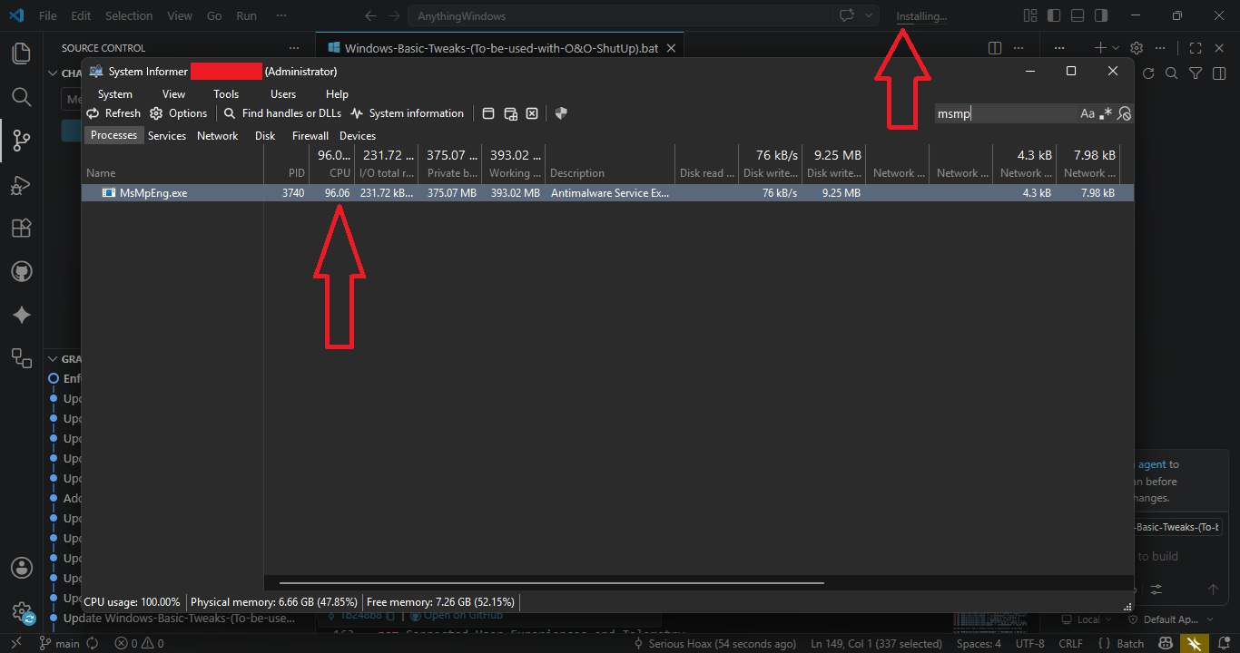
Task: Toggle the VS Code bottom panel
Action: (x=1078, y=15)
